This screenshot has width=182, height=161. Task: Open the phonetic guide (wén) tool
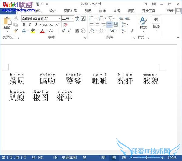click(77, 18)
